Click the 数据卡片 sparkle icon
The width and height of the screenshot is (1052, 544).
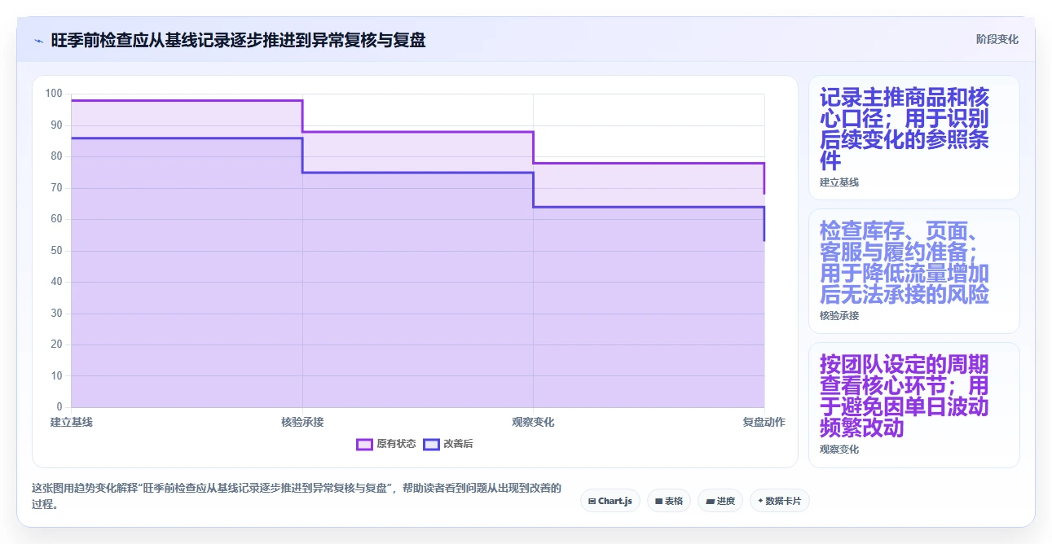[x=760, y=501]
